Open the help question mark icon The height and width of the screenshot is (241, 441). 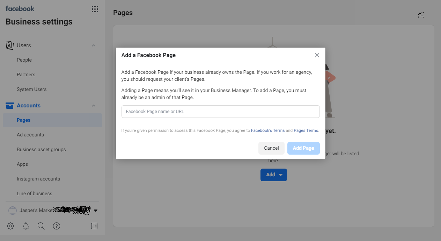(57, 226)
